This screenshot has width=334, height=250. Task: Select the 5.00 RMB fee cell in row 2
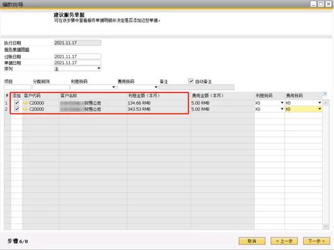coord(223,109)
